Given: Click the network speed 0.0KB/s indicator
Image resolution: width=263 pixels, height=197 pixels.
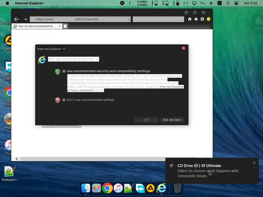Looking at the screenshot, I should click(142, 3).
